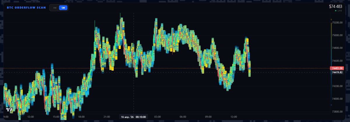The image size is (350, 122).
Task: Click the 73800.00 price axis label
Action: click(x=337, y=111)
